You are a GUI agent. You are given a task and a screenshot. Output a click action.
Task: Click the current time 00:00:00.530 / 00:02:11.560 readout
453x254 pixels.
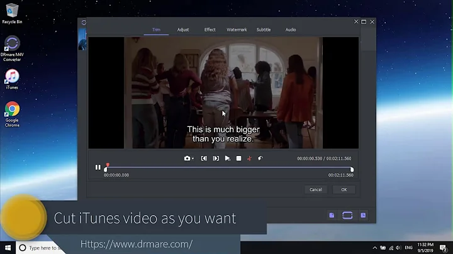point(324,158)
